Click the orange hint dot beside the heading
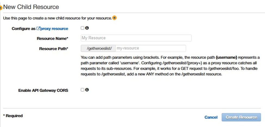The image size is (265, 127). pos(1,8)
